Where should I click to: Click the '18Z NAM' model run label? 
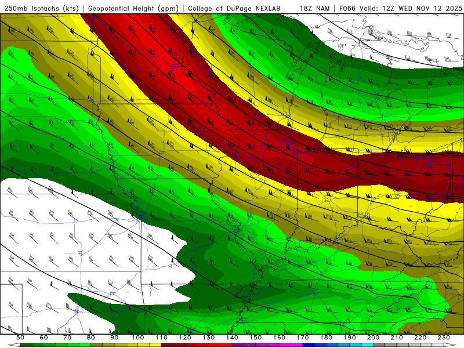coord(314,9)
